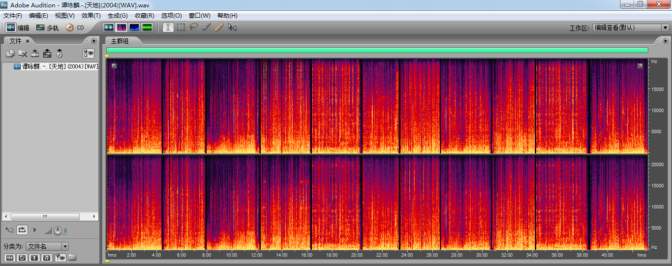Image resolution: width=672 pixels, height=266 pixels.
Task: Switch to 多轨 multitrack view
Action: coord(47,28)
